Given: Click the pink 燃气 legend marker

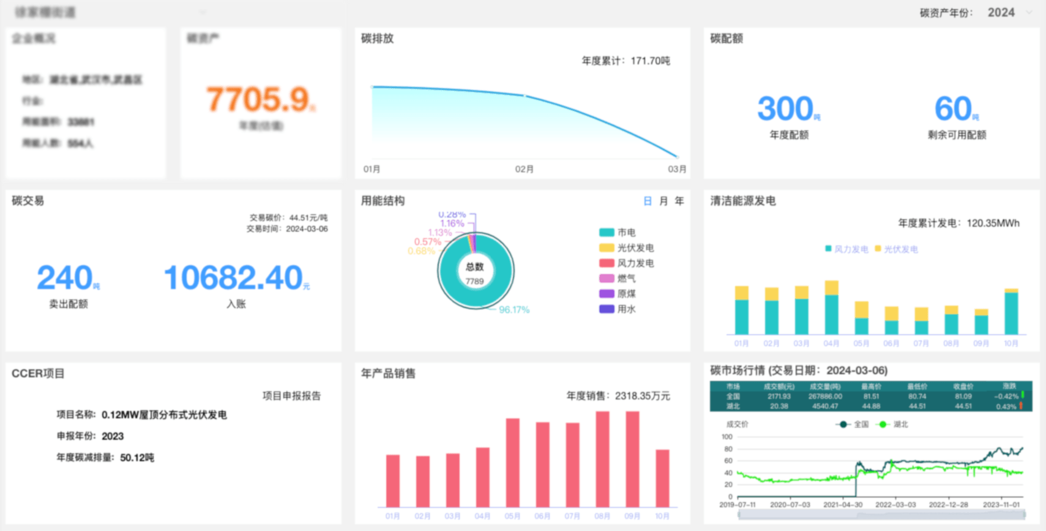Looking at the screenshot, I should tap(607, 279).
